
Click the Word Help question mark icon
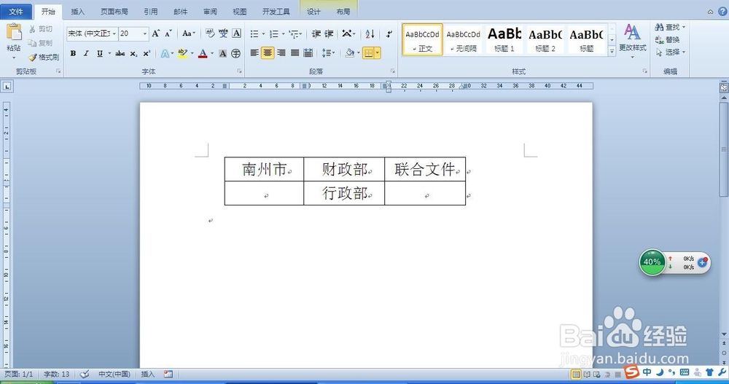click(722, 12)
